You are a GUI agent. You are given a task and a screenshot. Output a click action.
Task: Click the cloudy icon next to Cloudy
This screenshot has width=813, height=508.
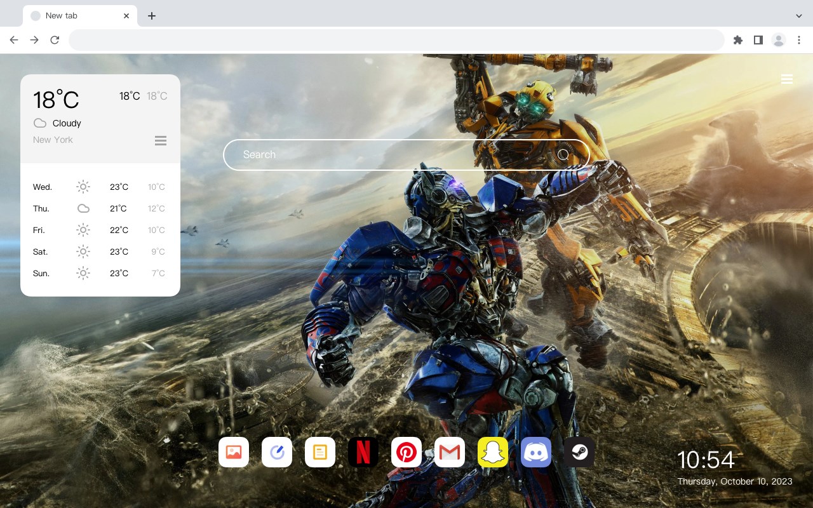coord(40,123)
